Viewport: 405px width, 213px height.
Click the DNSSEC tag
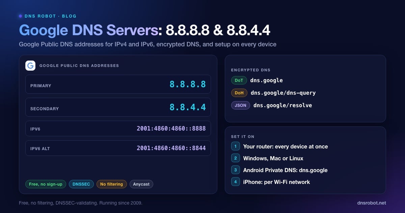tap(81, 184)
